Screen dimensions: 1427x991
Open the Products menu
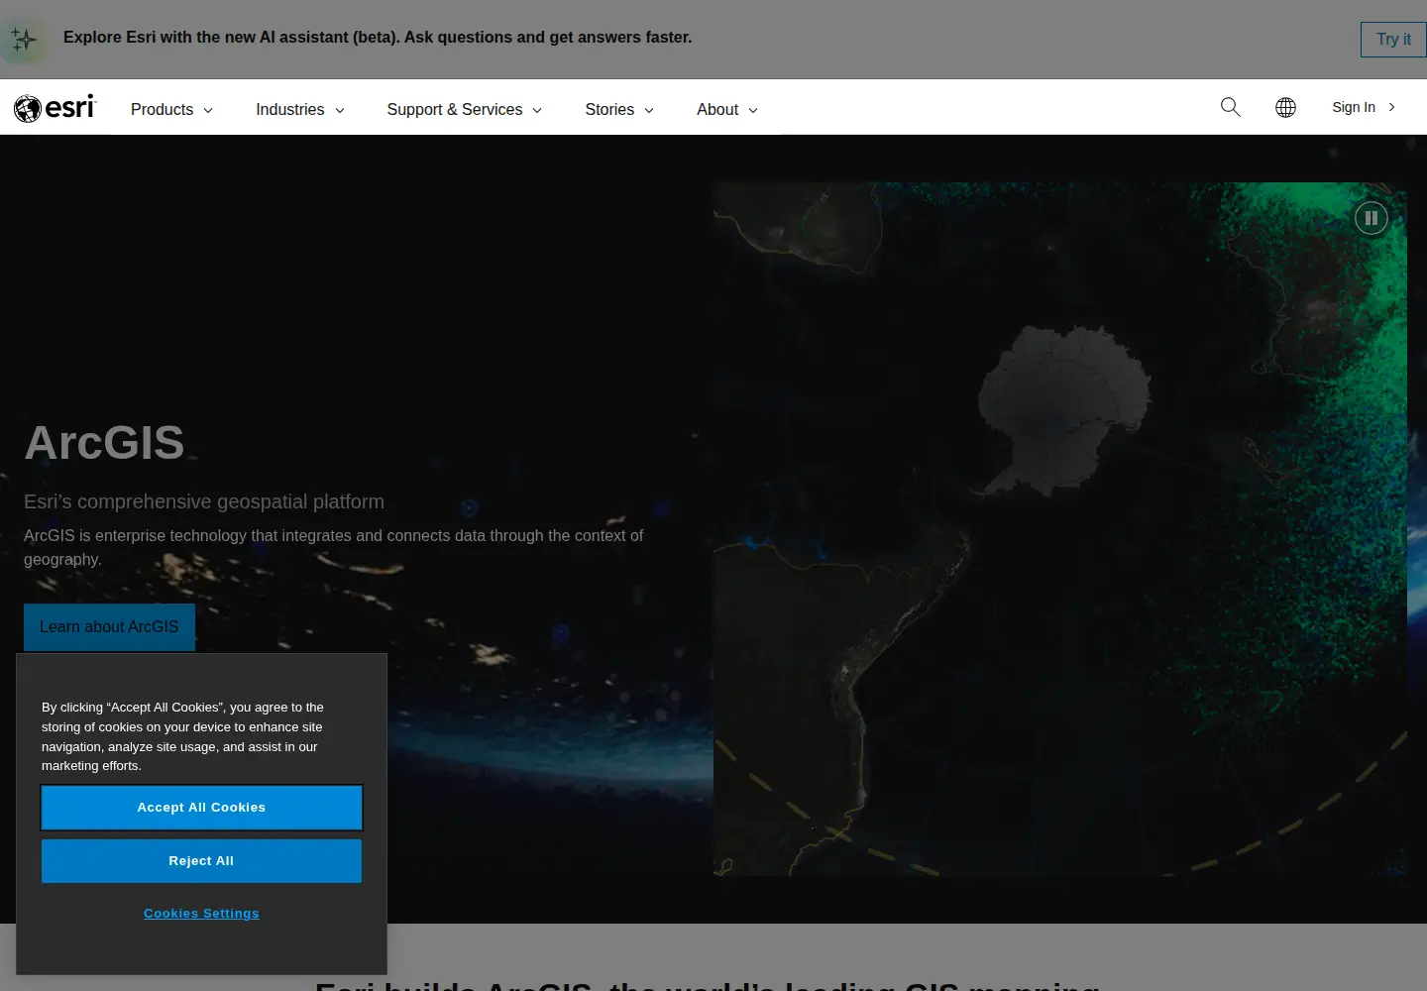point(171,109)
